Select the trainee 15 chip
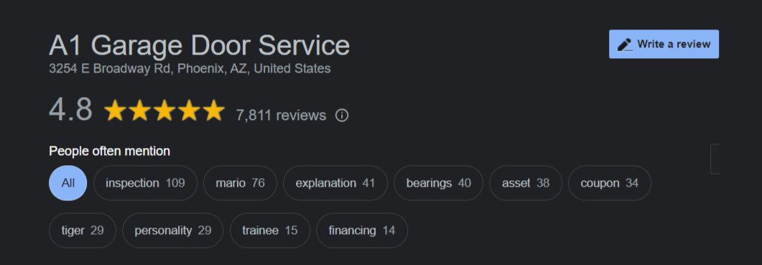Viewport: 762px width, 265px height. pyautogui.click(x=270, y=230)
